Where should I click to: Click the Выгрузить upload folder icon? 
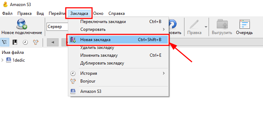(222, 24)
